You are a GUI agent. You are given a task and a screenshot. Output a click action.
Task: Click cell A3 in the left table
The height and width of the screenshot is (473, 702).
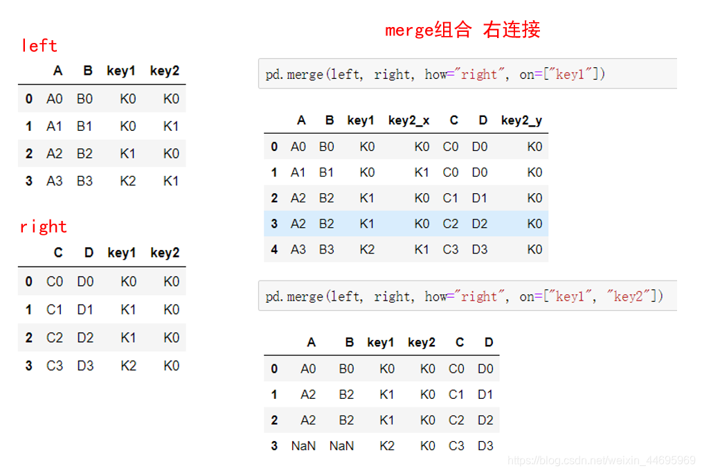coord(54,181)
